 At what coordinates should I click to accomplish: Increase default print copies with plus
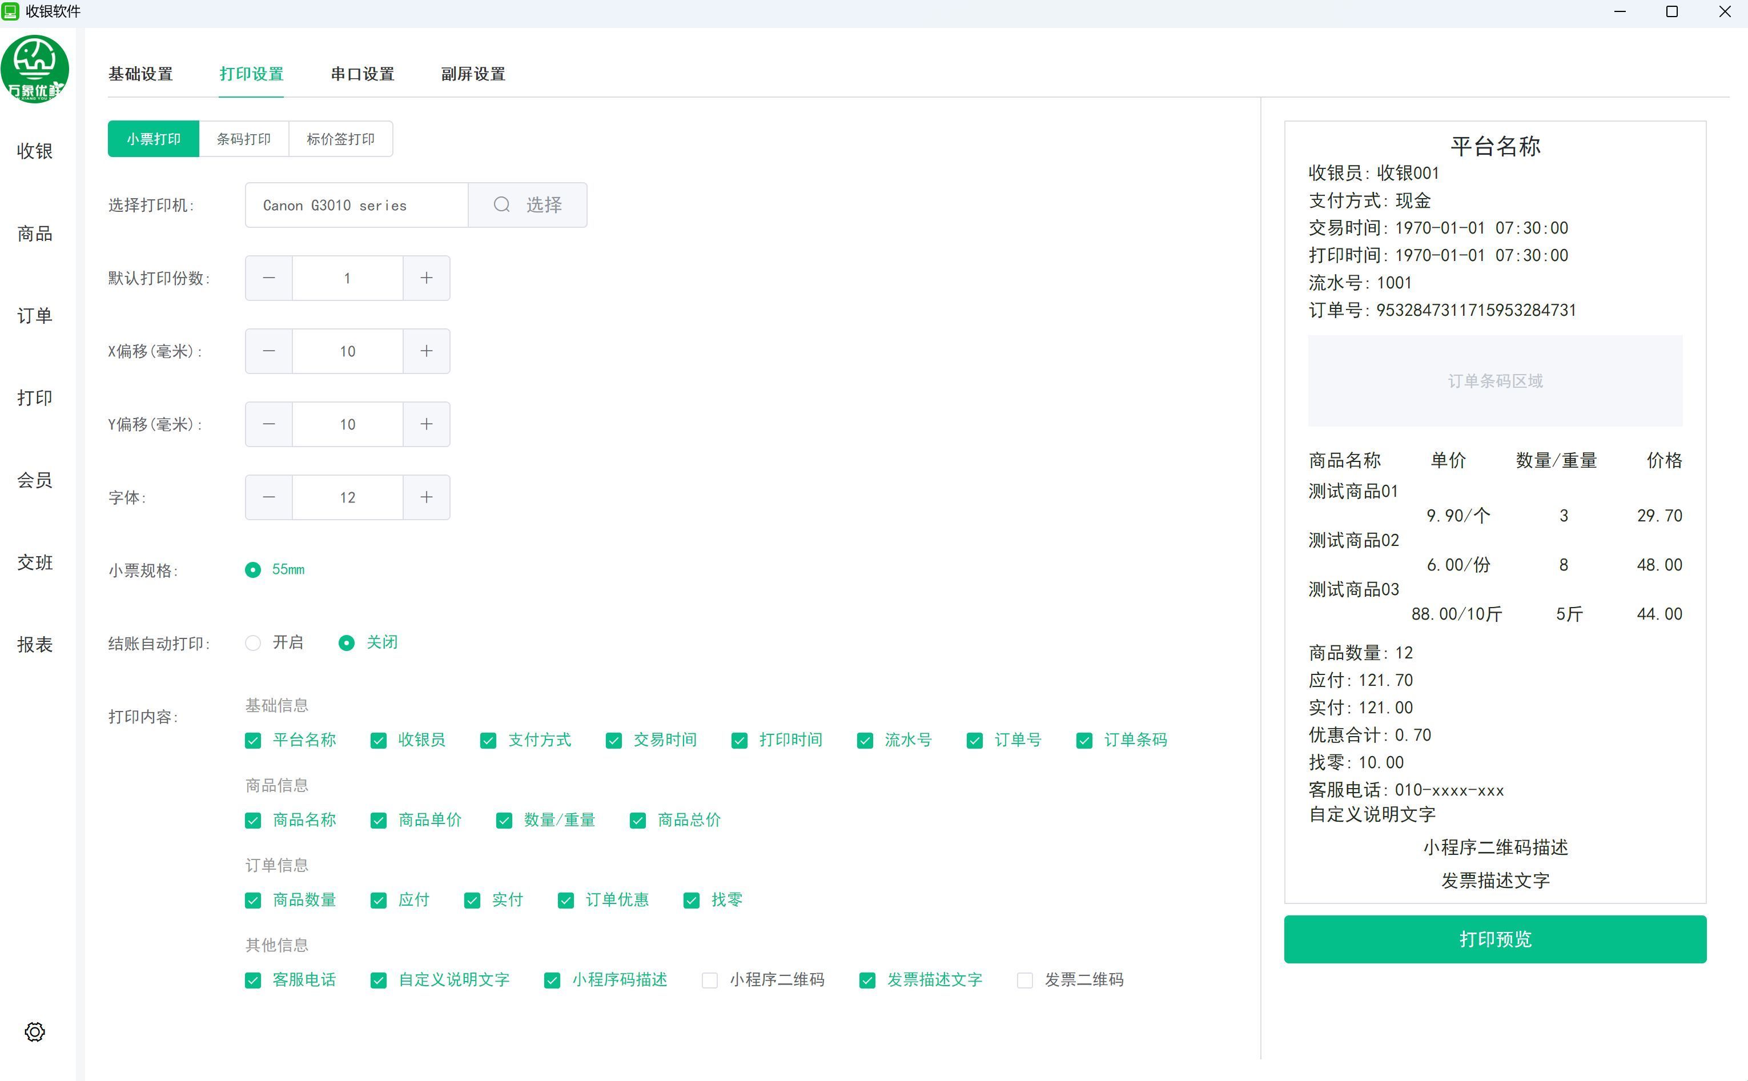[x=426, y=278]
